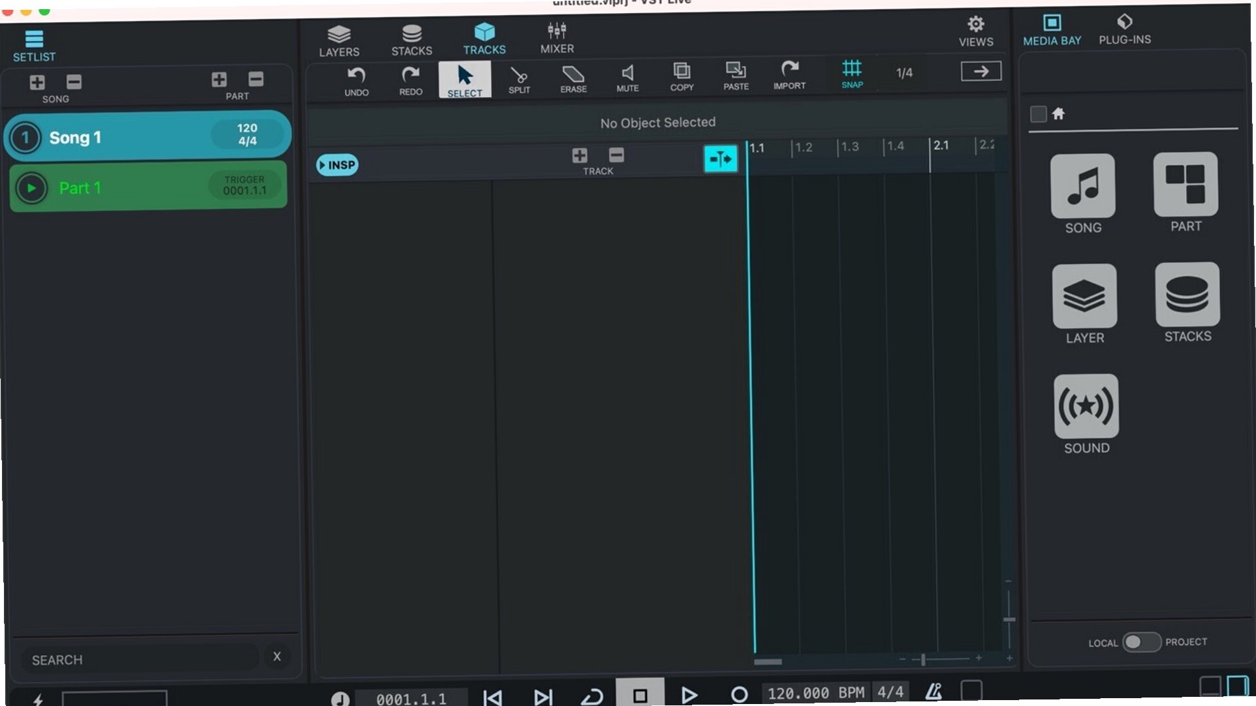Image resolution: width=1256 pixels, height=706 pixels.
Task: Click the 4/4 time signature field
Action: (890, 691)
